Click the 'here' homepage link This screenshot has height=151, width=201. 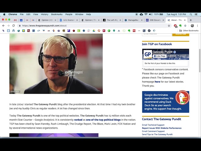tap(157, 82)
